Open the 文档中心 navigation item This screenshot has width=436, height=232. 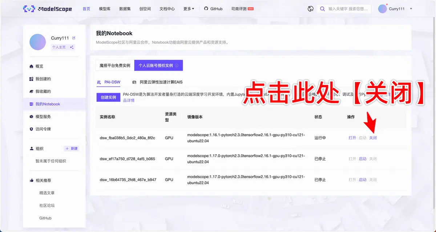click(x=167, y=9)
